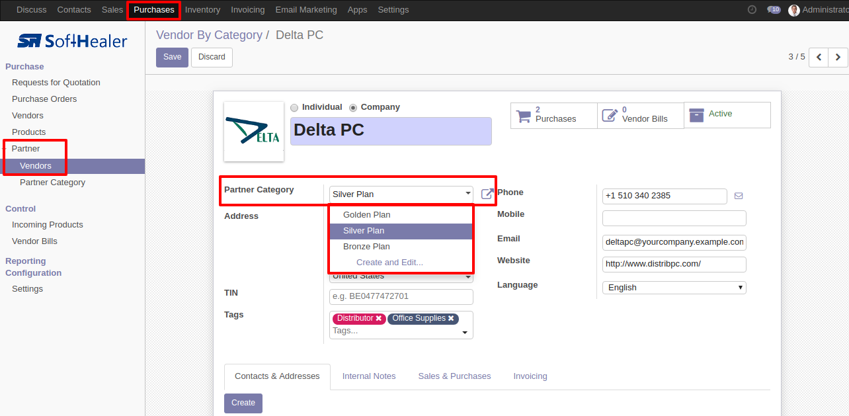The width and height of the screenshot is (849, 416).
Task: Open the Invoicing menu
Action: coord(248,10)
